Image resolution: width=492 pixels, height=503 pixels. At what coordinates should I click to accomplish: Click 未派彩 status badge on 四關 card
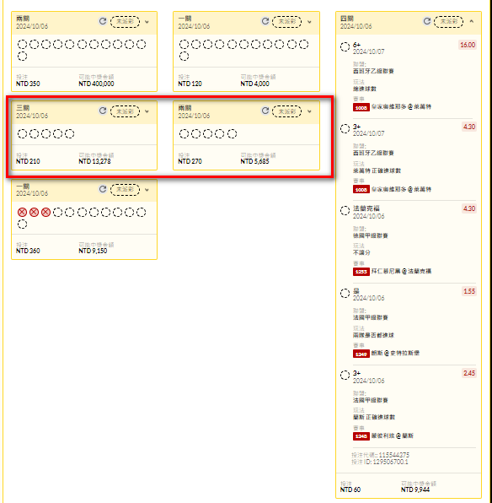[x=448, y=21]
